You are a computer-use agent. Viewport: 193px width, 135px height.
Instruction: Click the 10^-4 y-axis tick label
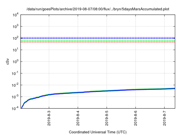click(15, 108)
